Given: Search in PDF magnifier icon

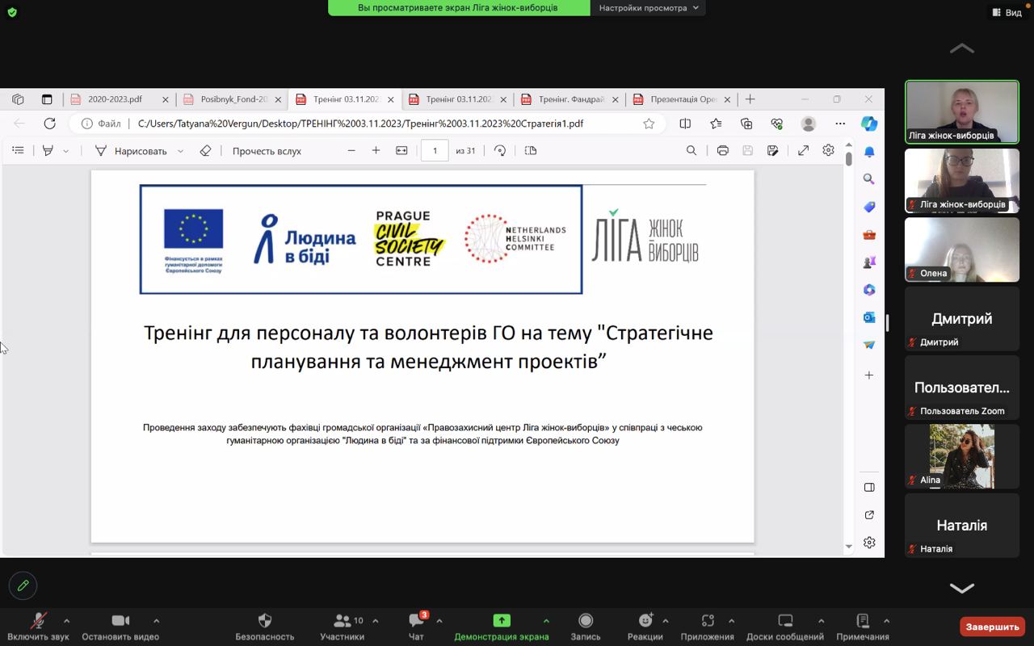Looking at the screenshot, I should tap(691, 150).
